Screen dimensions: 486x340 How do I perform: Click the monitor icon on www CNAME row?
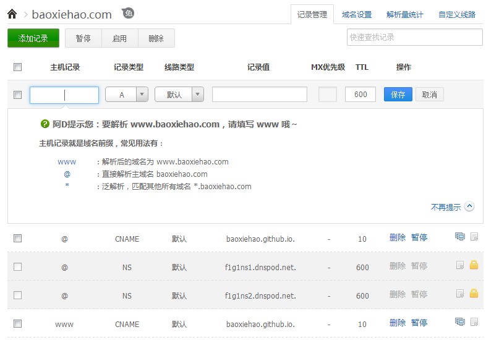(459, 322)
